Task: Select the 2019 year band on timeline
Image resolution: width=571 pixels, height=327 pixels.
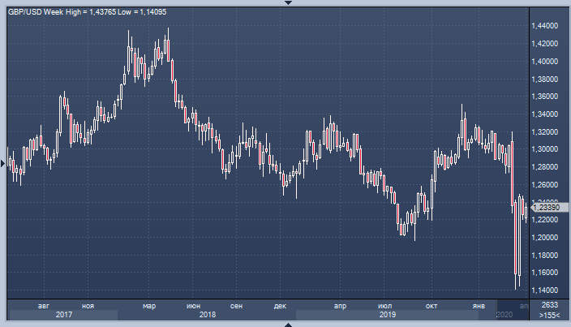Action: (x=387, y=314)
